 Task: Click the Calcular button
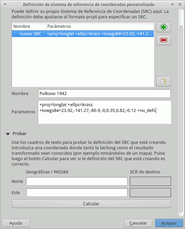[91, 204]
